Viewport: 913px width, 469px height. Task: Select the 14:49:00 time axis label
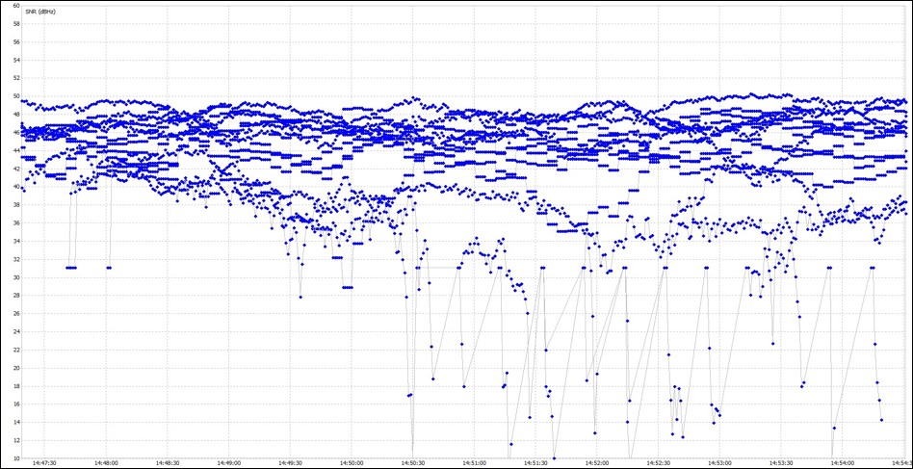pos(229,462)
